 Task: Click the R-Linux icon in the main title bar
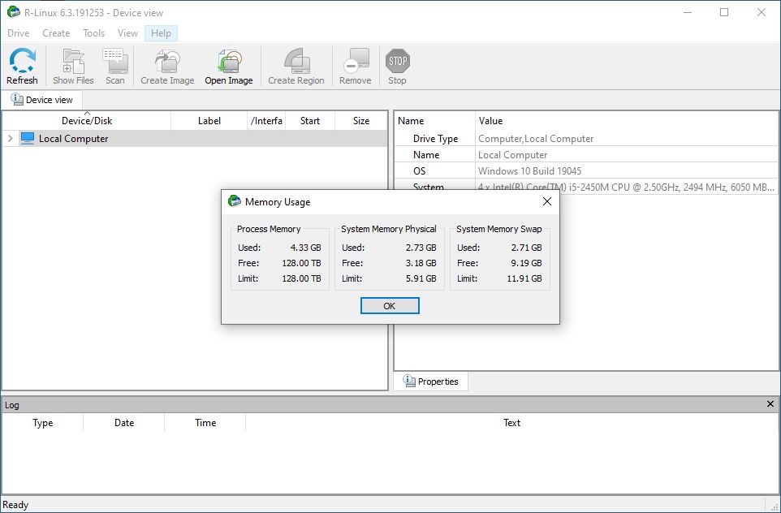point(14,12)
